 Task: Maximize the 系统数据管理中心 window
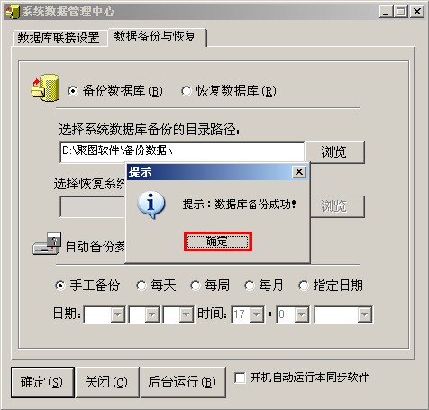click(401, 12)
